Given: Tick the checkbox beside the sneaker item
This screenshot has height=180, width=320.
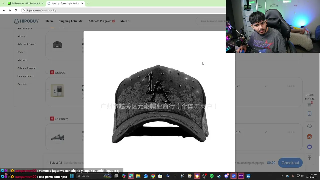Looking at the screenshot, I should click(48, 137).
